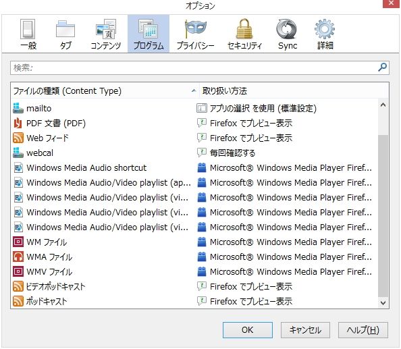Click scrollbar up arrow in file list

click(383, 105)
